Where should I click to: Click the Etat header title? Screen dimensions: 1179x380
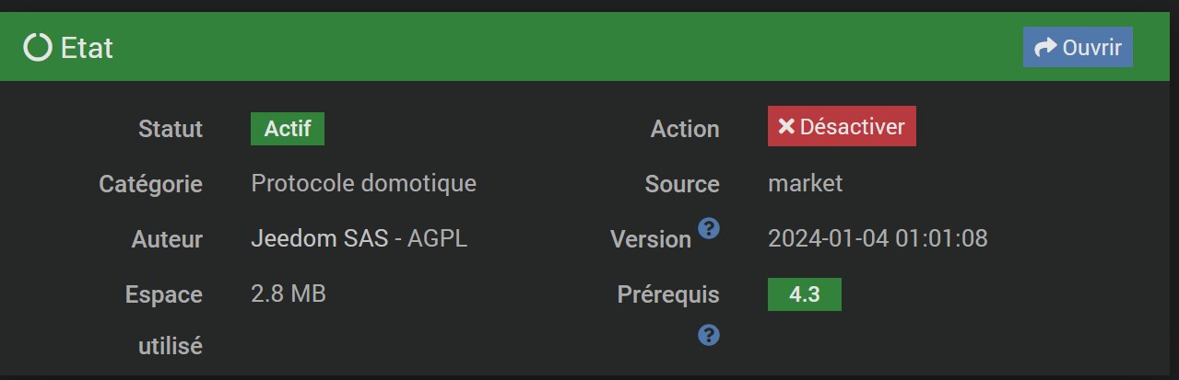tap(87, 48)
